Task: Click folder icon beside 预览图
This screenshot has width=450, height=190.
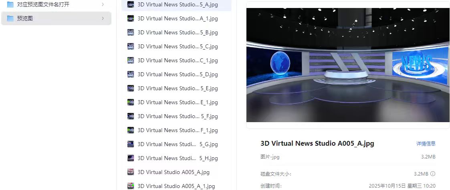Action: point(10,19)
